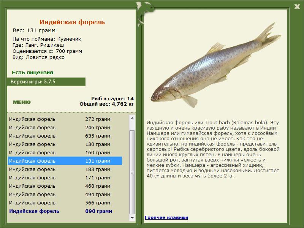304x228 pixels.
Task: Select the 468 грамм Индийская форель
Action: 65,186
